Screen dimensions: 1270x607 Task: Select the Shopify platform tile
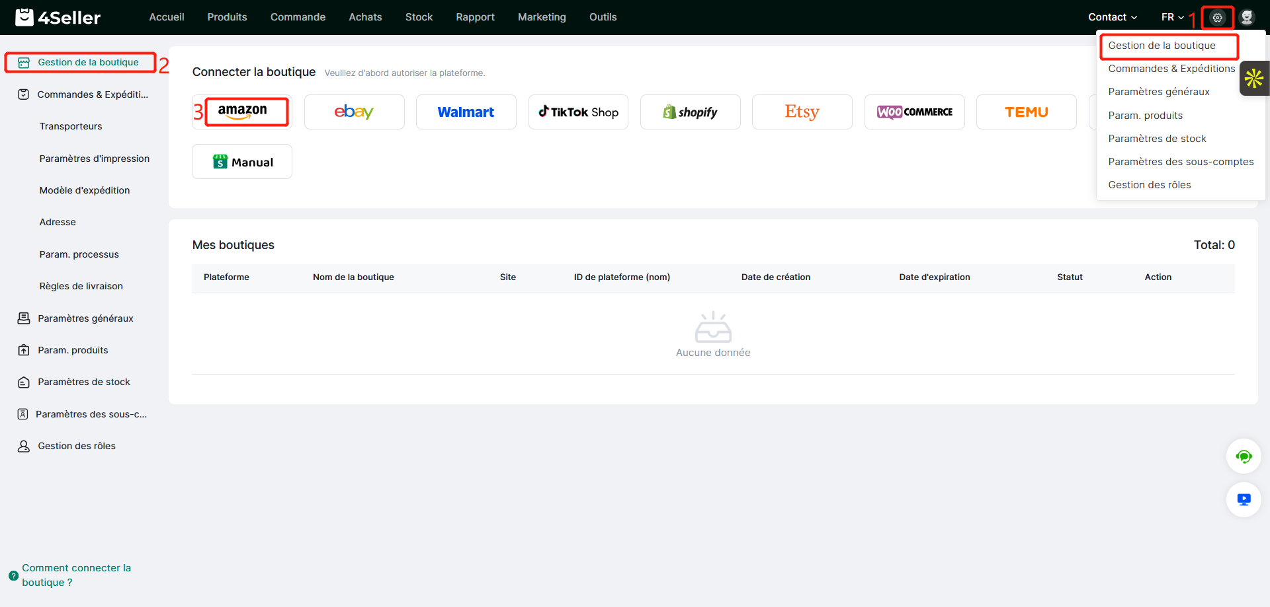tap(690, 112)
